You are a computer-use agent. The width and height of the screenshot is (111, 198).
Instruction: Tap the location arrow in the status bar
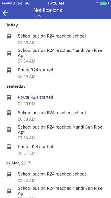click(97, 3)
